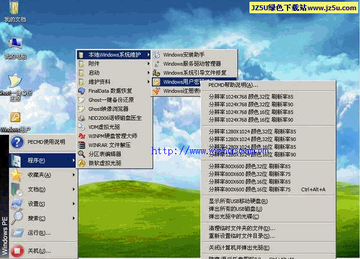Click PECMD使用说明 question mark icon
Image resolution: width=360 pixels, height=259 pixels.
pyautogui.click(x=18, y=142)
